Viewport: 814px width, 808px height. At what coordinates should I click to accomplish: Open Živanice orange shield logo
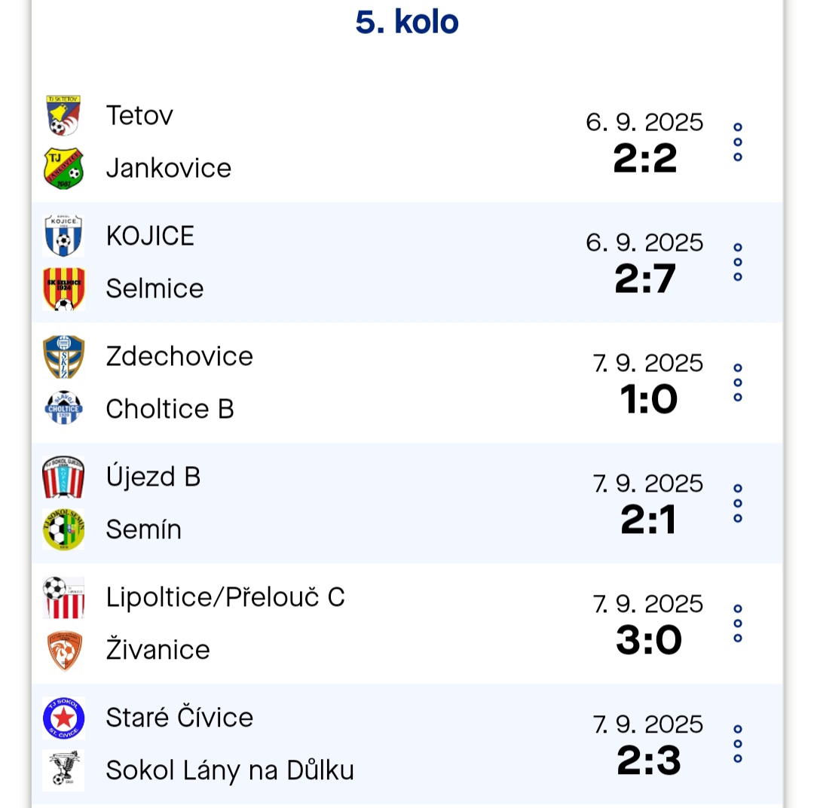tap(63, 650)
